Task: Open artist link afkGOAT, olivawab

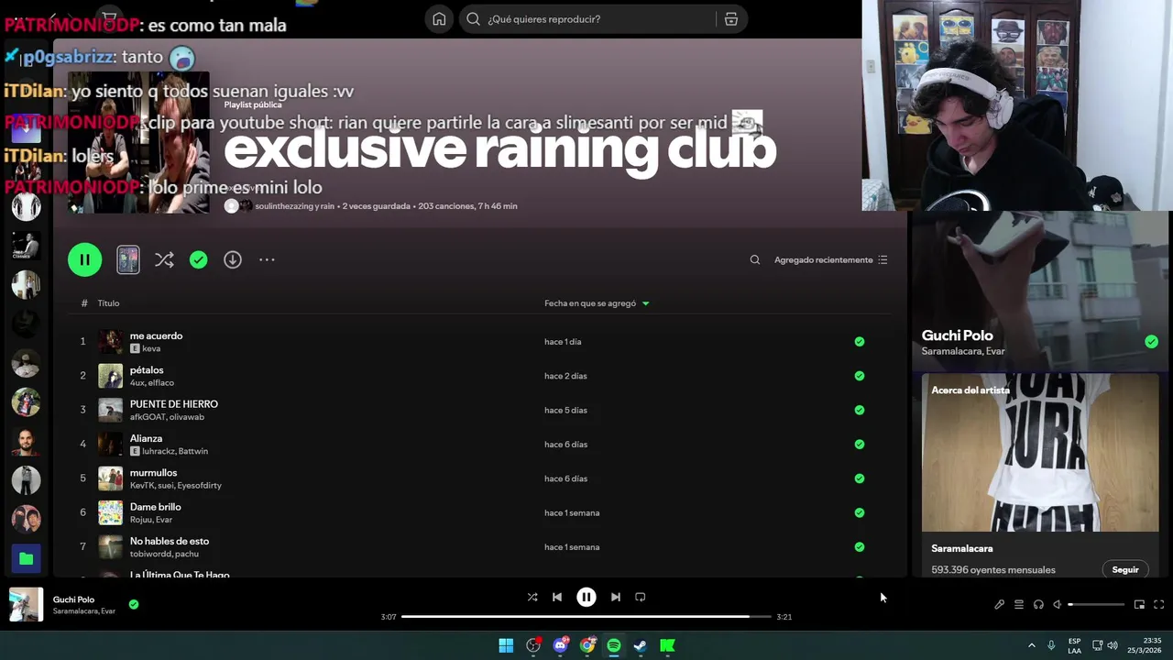Action: coord(167,417)
